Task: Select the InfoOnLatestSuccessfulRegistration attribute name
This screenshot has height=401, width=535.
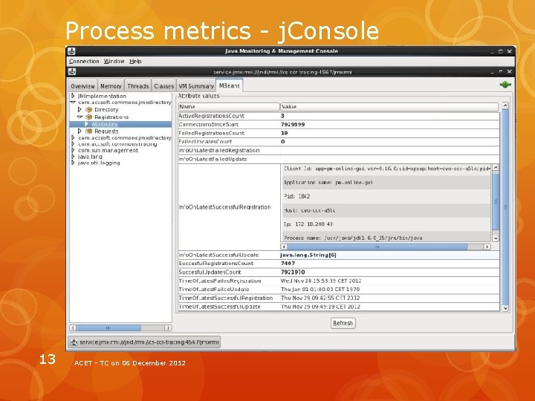Action: (x=225, y=207)
